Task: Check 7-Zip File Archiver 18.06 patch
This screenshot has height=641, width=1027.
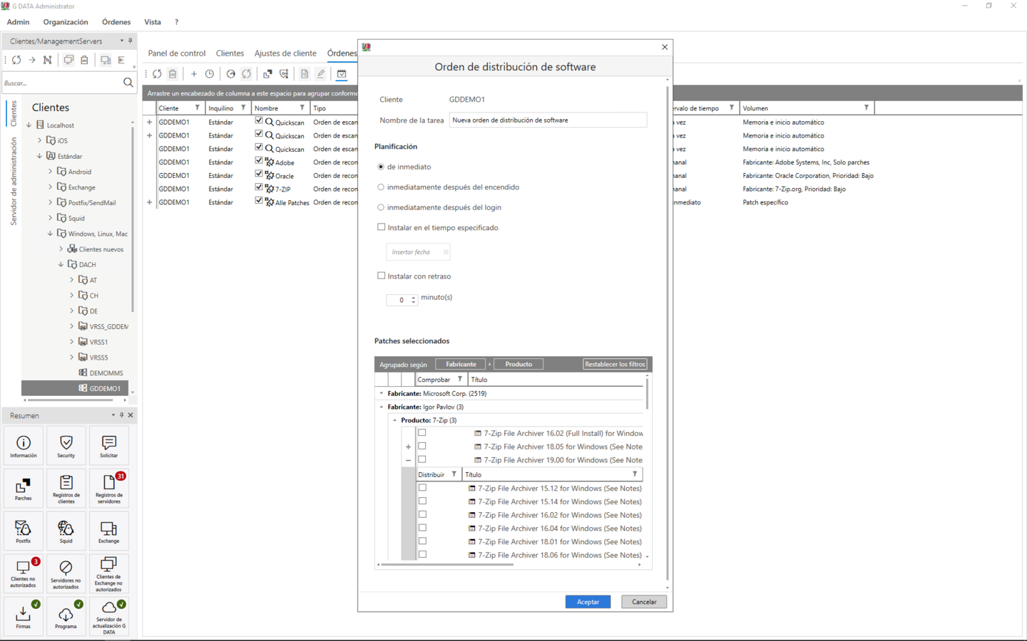Action: coord(422,554)
